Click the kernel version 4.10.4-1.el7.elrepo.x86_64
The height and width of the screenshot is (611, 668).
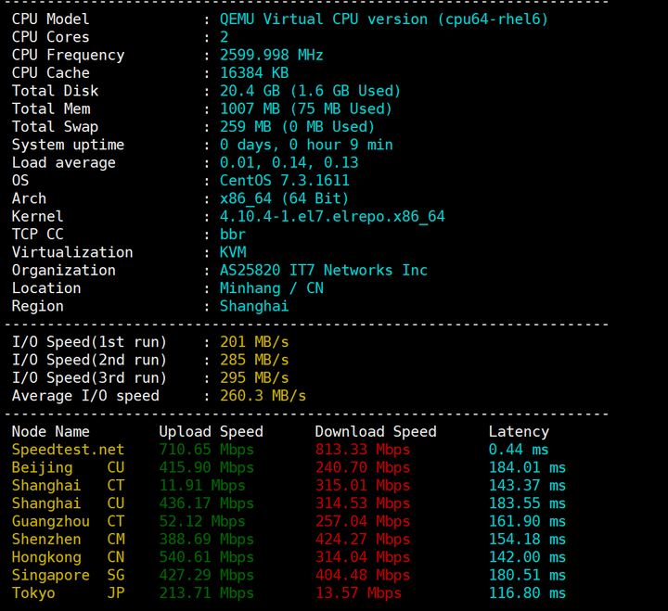[332, 216]
